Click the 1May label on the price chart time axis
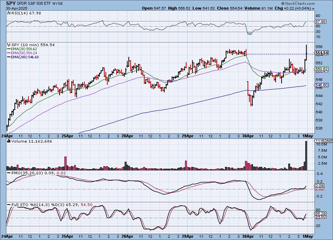Image resolution: width=333 pixels, height=240 pixels. [x=307, y=136]
